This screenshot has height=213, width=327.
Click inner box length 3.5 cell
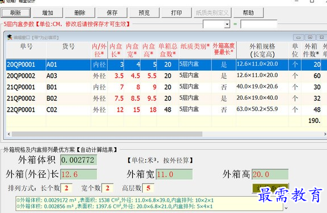(116, 76)
